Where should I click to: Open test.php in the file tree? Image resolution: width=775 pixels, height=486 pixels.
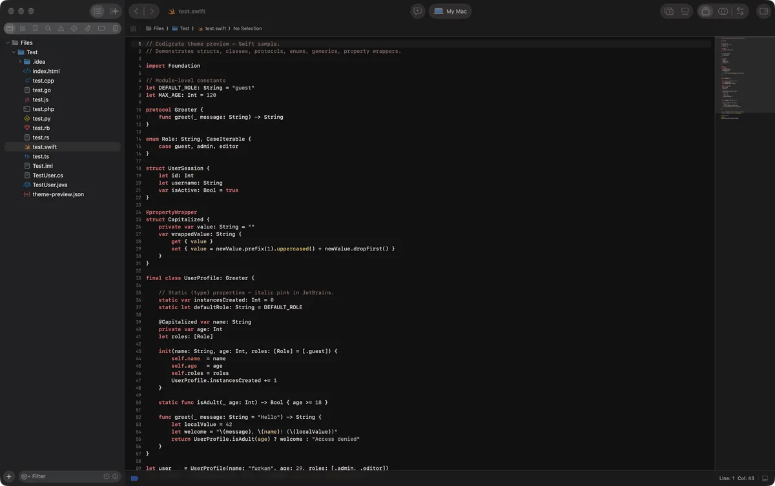tap(63, 109)
